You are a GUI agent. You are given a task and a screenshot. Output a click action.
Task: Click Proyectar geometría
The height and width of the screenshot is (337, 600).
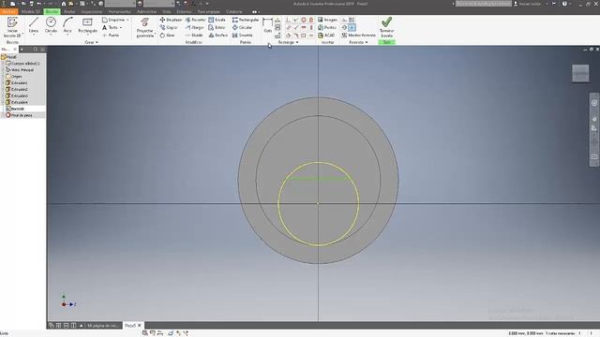[145, 27]
